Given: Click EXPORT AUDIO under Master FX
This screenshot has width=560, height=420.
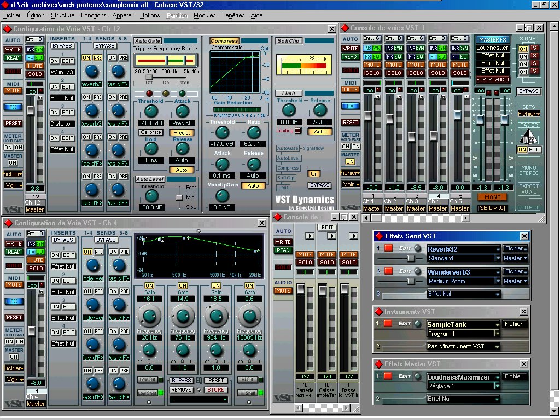Looking at the screenshot, I should (493, 80).
